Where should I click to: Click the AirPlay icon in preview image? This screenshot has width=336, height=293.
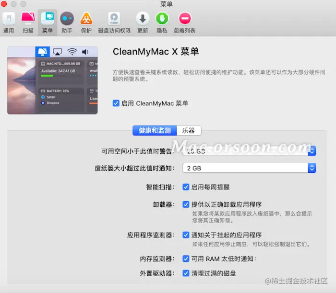tap(58, 52)
